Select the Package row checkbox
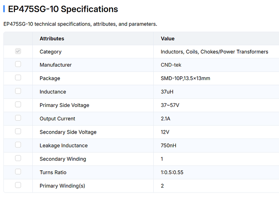This screenshot has width=279, height=199. click(x=18, y=78)
